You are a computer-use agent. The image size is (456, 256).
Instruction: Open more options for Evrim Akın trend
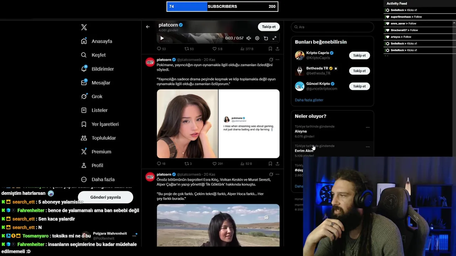click(x=368, y=147)
